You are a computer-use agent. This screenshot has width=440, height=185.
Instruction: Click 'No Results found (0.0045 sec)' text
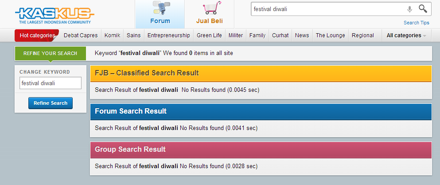coord(220,90)
